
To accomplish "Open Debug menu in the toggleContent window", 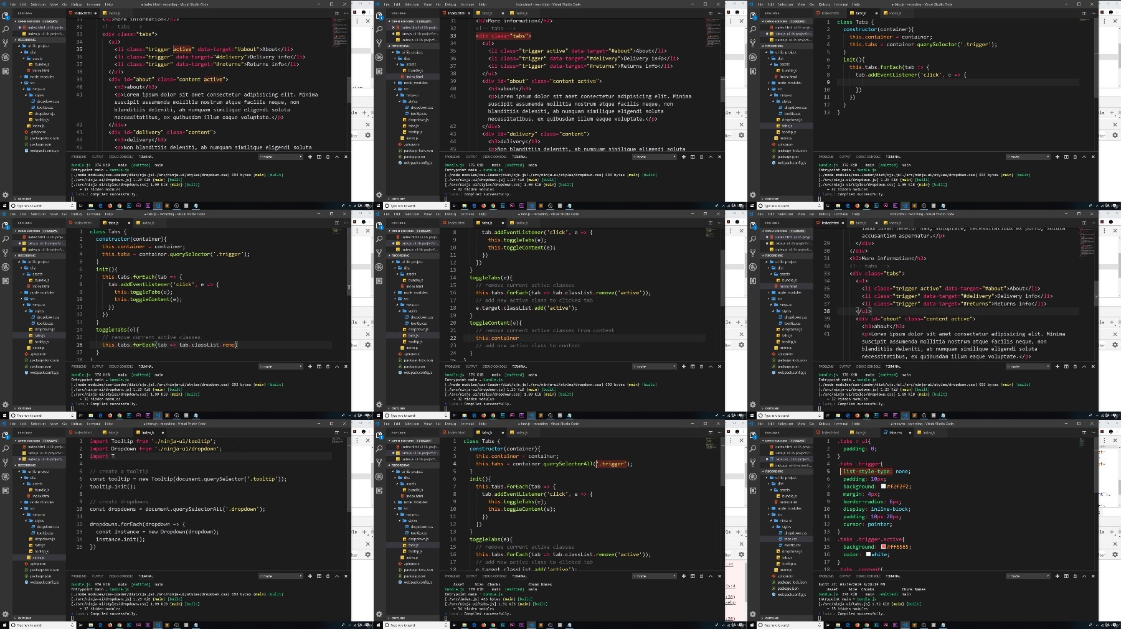I will 451,214.
